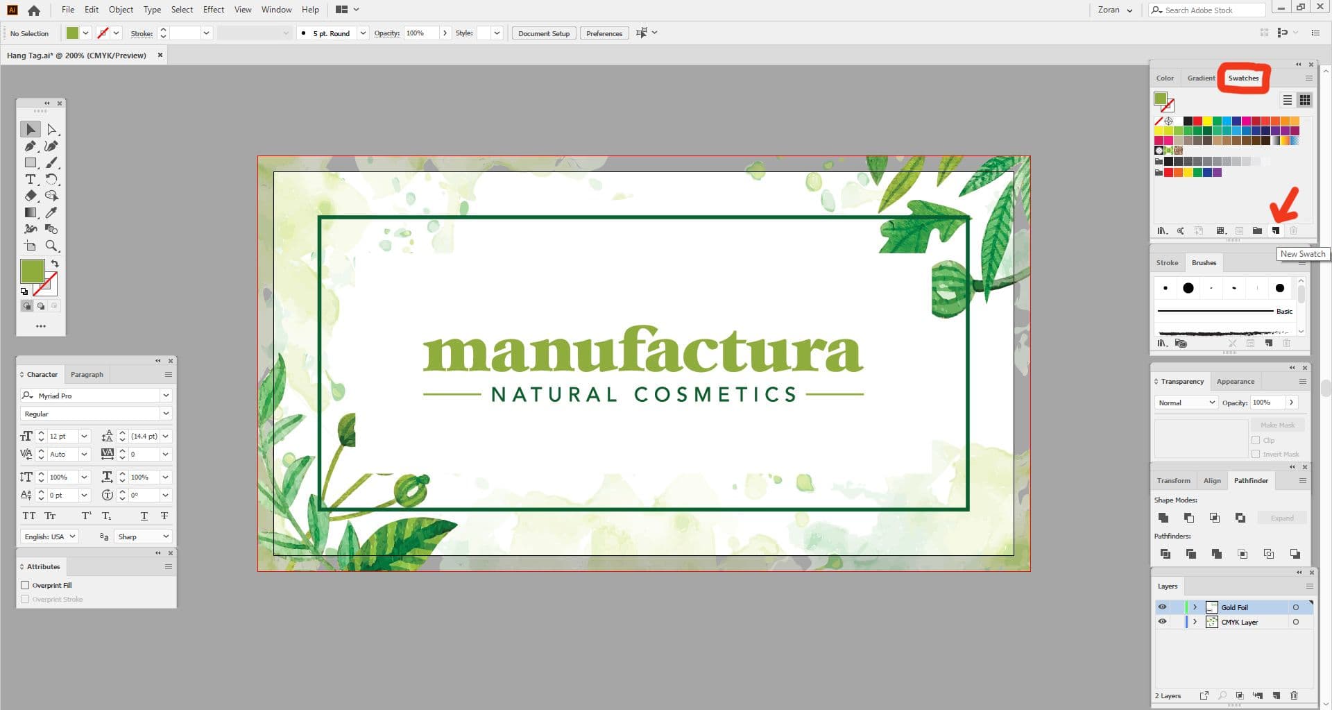
Task: Toggle visibility of the CMYK Layer
Action: point(1162,621)
